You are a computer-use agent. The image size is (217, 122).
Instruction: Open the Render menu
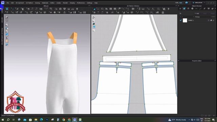tap(65, 3)
